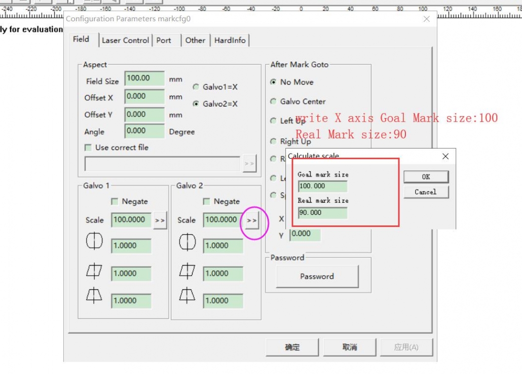Open the HardInfo tab
Viewport: 522px width, 374px height.
tap(230, 40)
